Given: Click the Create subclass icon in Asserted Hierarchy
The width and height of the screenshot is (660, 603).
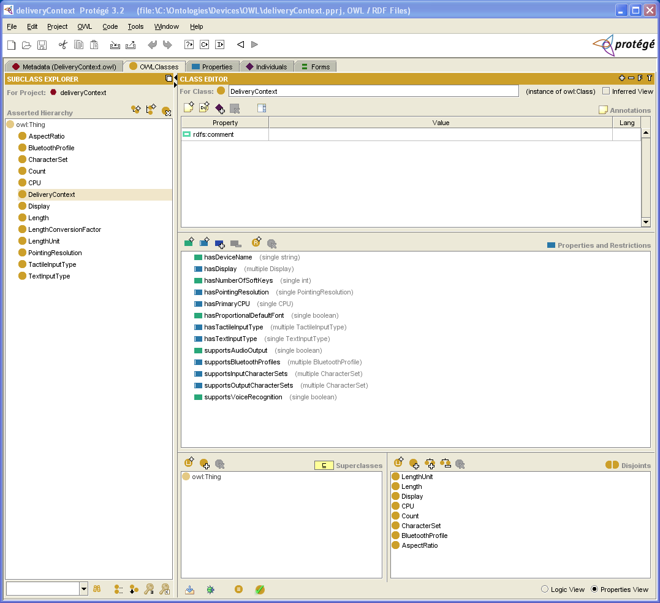Looking at the screenshot, I should [x=136, y=110].
